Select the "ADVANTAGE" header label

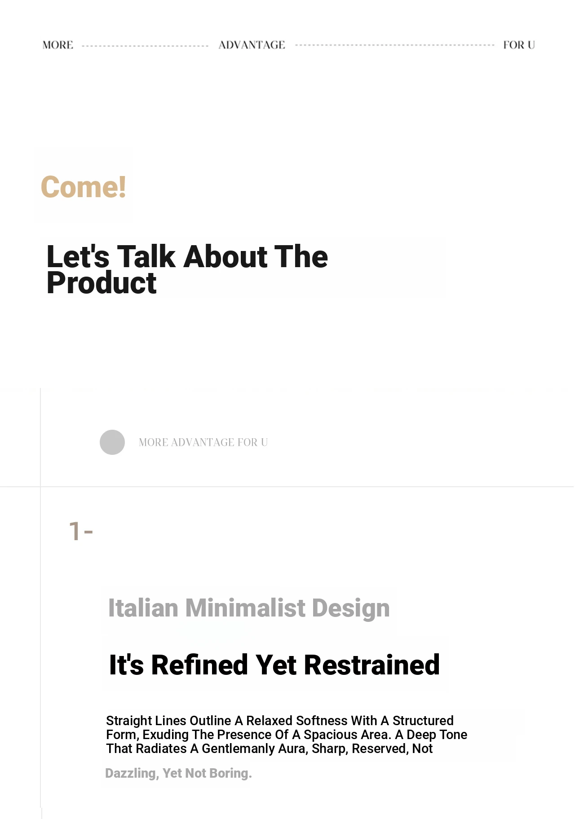(x=252, y=45)
